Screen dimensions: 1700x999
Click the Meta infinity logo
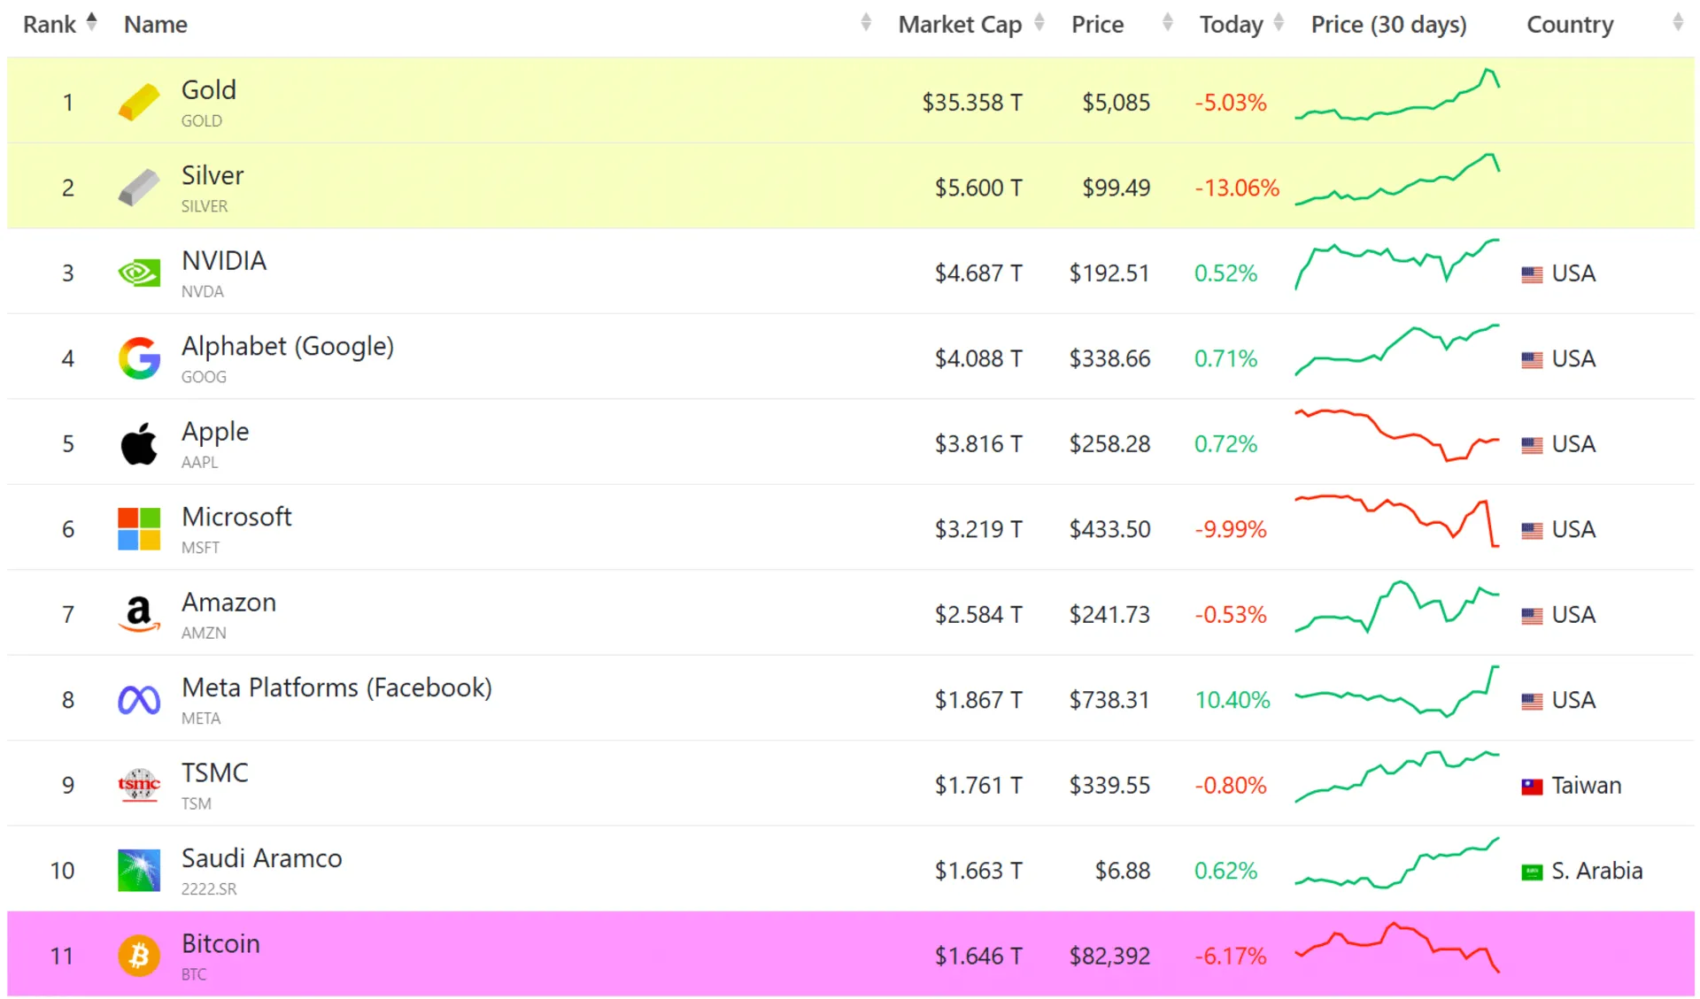(x=139, y=700)
